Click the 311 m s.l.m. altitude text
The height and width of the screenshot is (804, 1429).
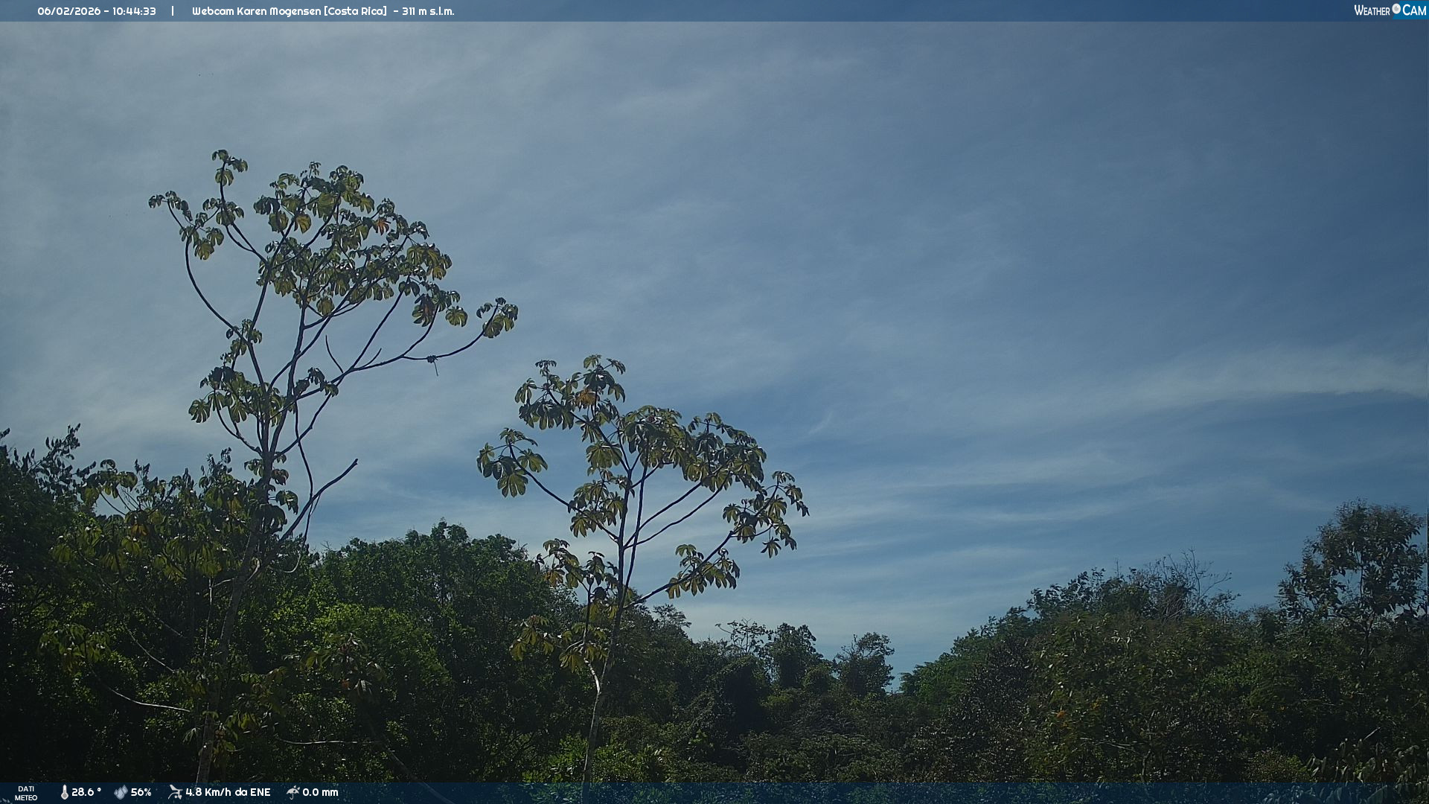[428, 11]
